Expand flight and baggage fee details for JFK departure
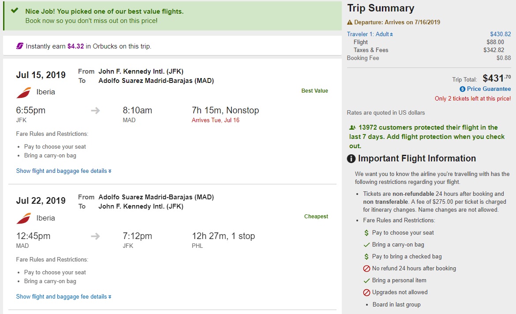516x314 pixels. click(x=64, y=171)
